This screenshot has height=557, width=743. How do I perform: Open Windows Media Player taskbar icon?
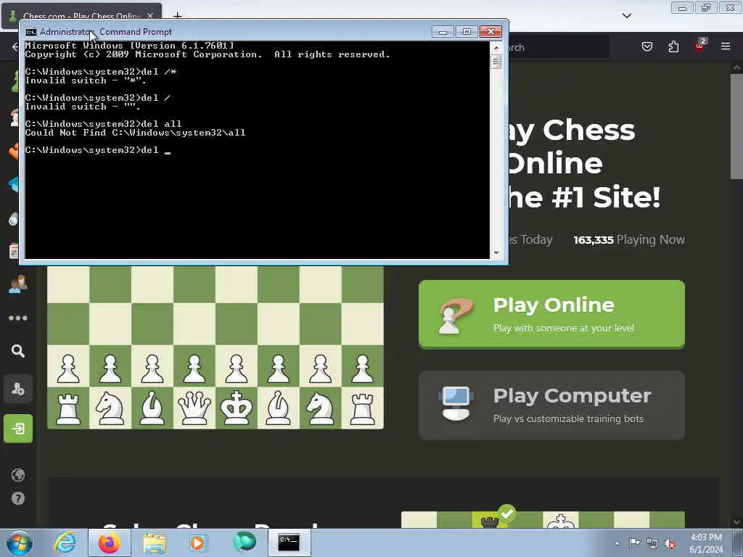click(198, 542)
